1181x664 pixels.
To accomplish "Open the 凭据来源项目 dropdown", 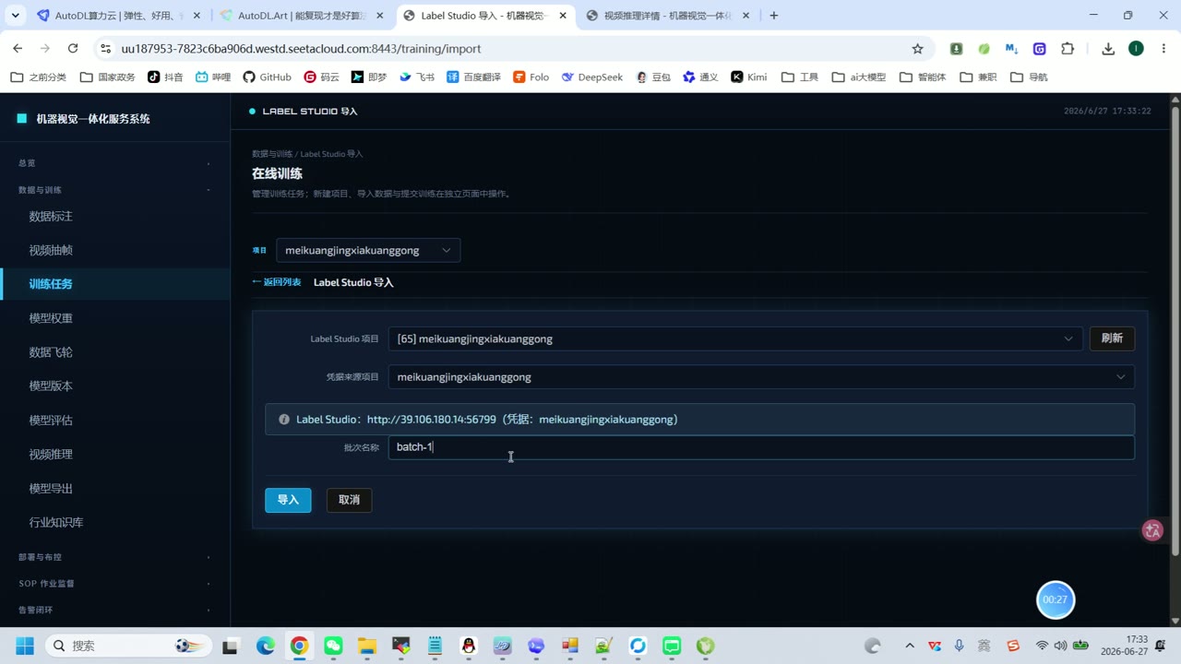I will (761, 376).
